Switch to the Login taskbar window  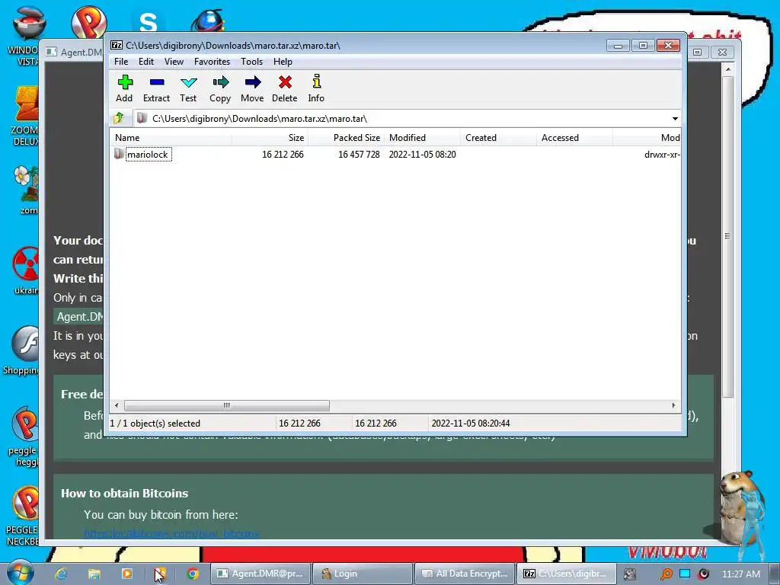pos(363,574)
